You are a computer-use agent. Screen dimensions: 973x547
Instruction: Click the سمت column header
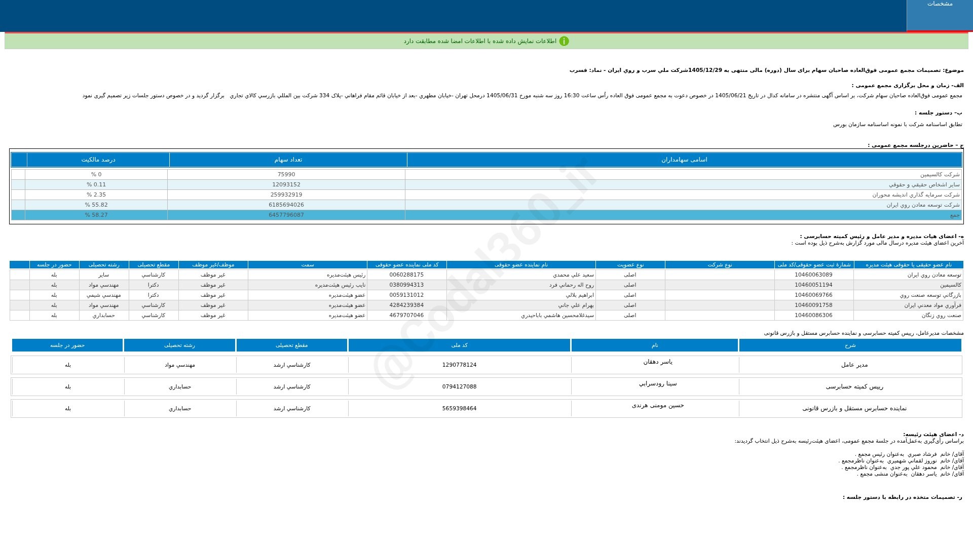tap(308, 265)
